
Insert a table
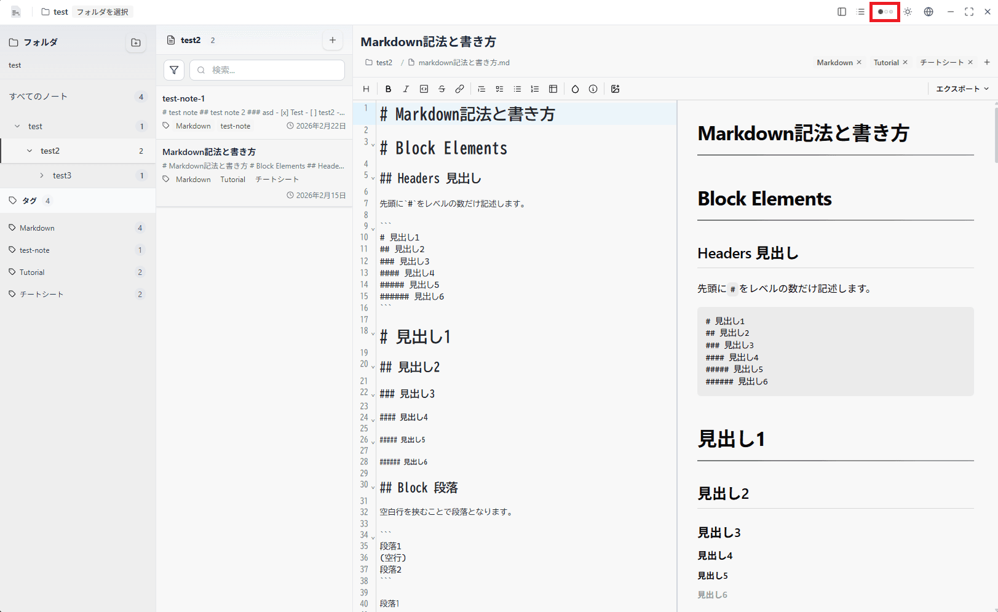tap(553, 89)
